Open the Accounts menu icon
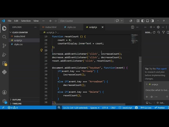This screenshot has height=127, width=169. tap(4, 92)
